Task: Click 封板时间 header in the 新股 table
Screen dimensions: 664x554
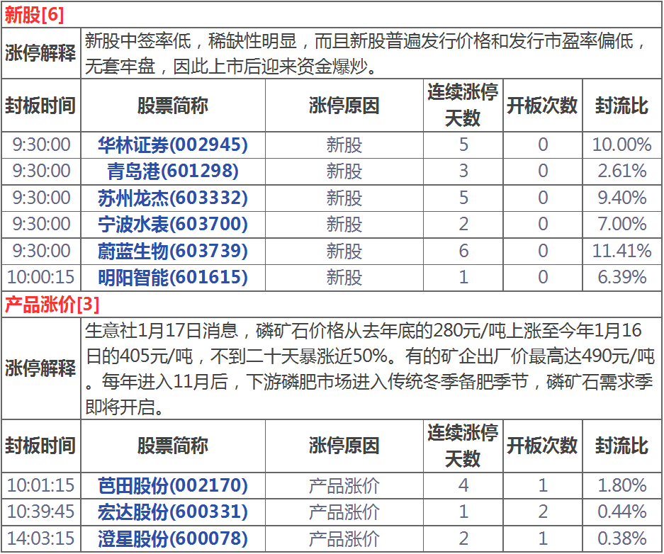Action: point(40,106)
